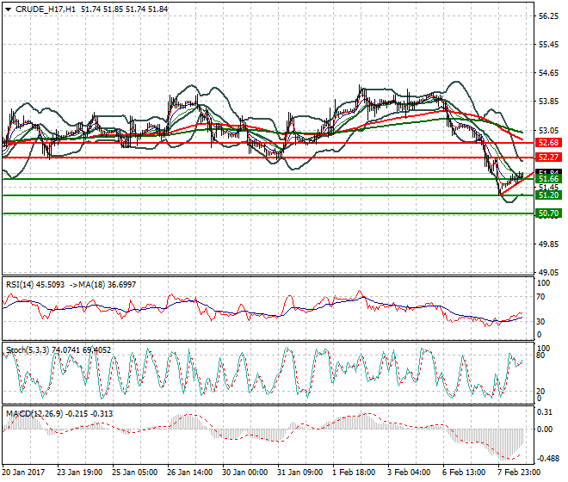Click the green 51.20 support price label

[x=548, y=195]
